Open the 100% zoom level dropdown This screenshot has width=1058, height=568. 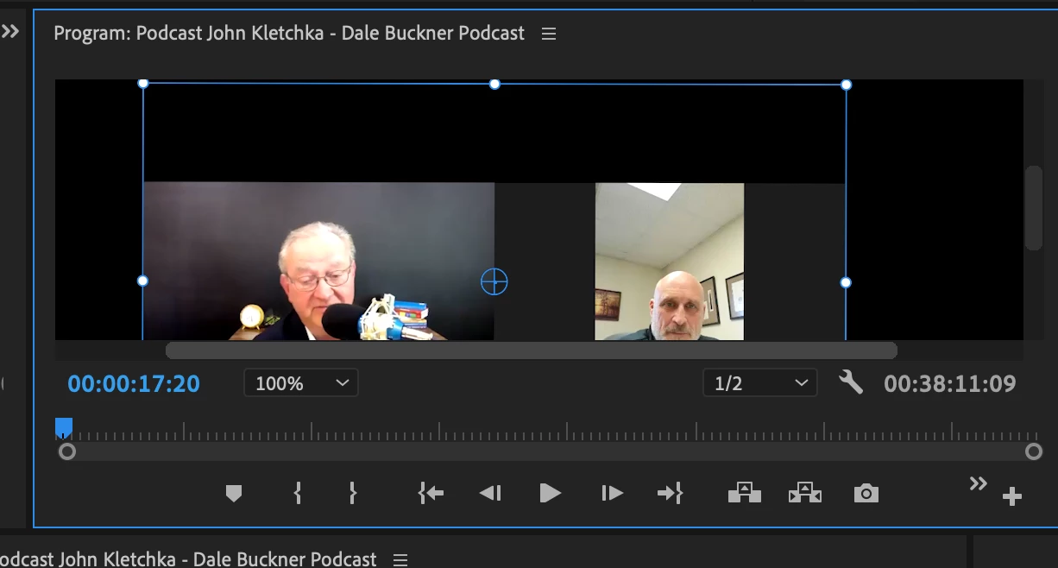click(301, 382)
